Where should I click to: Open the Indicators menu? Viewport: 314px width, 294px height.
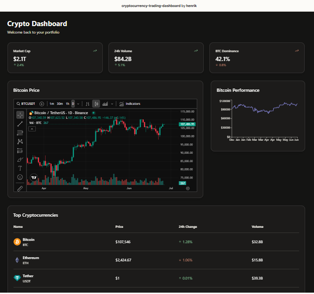point(130,104)
